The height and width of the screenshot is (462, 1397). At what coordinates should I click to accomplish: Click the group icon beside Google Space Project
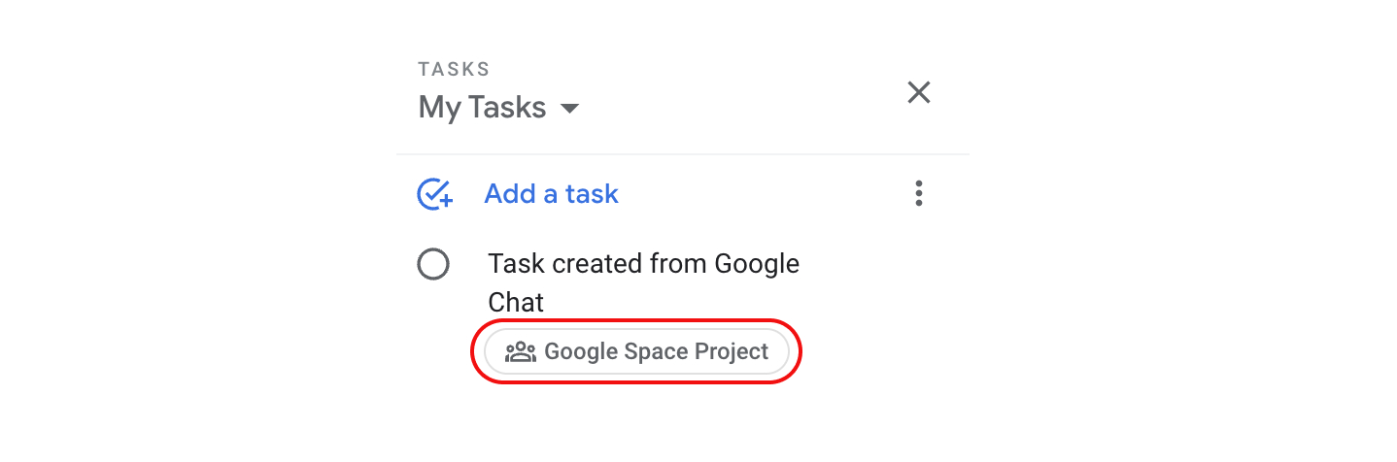point(521,351)
